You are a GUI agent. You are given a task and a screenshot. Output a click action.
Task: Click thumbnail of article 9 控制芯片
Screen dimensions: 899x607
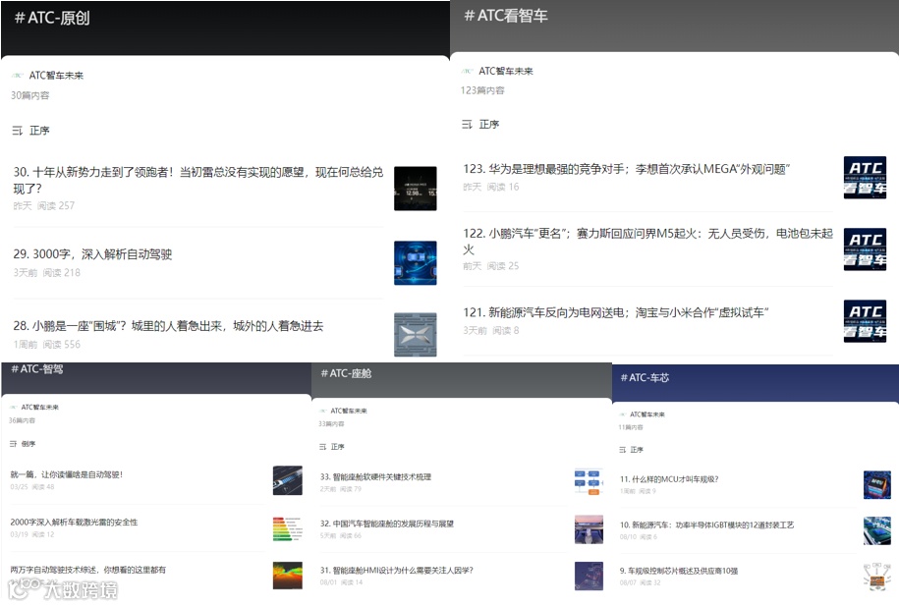(877, 577)
